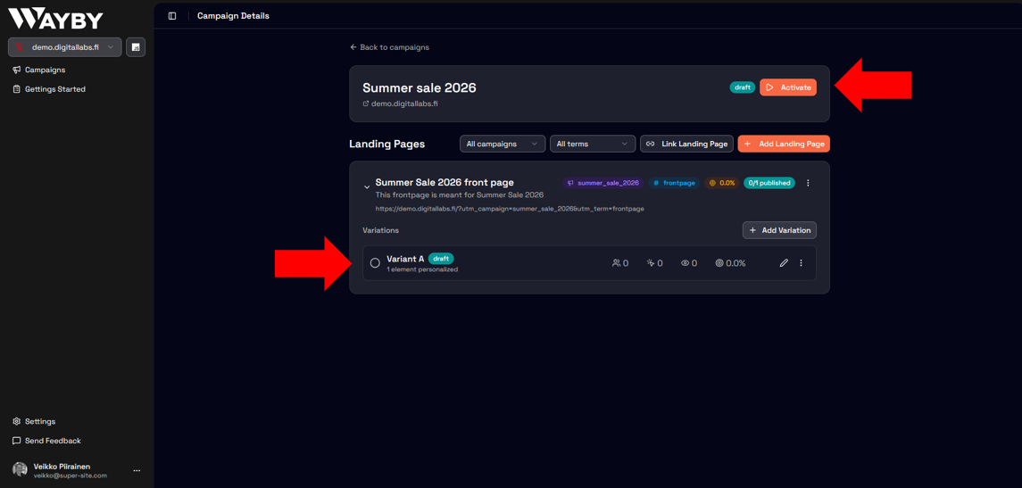Click the Add Variation button
This screenshot has height=488, width=1022.
coord(779,230)
